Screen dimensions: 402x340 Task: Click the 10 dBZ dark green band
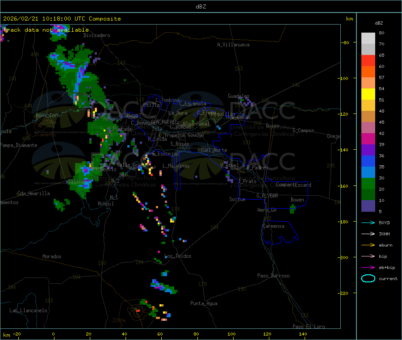coord(368,194)
